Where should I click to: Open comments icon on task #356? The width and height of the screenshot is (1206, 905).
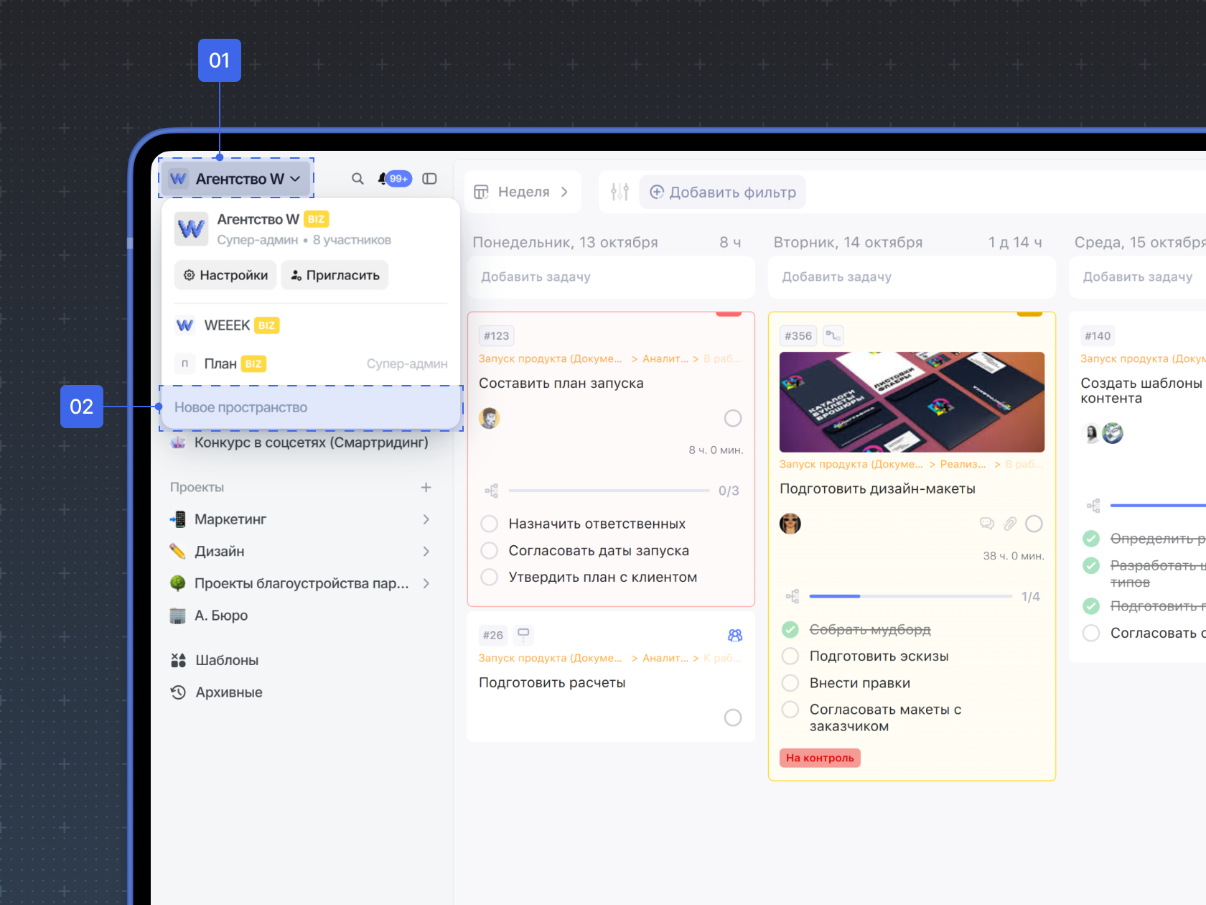pos(987,524)
